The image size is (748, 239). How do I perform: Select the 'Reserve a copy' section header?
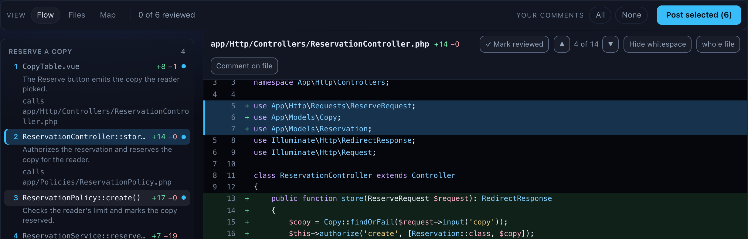click(40, 52)
